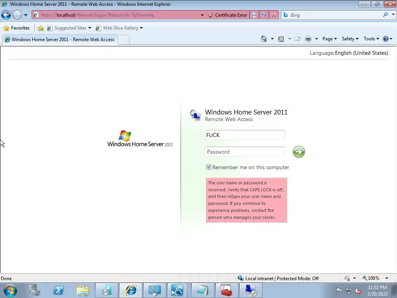Click the Bing search magnifier icon
The height and width of the screenshot is (298, 397).
point(385,15)
